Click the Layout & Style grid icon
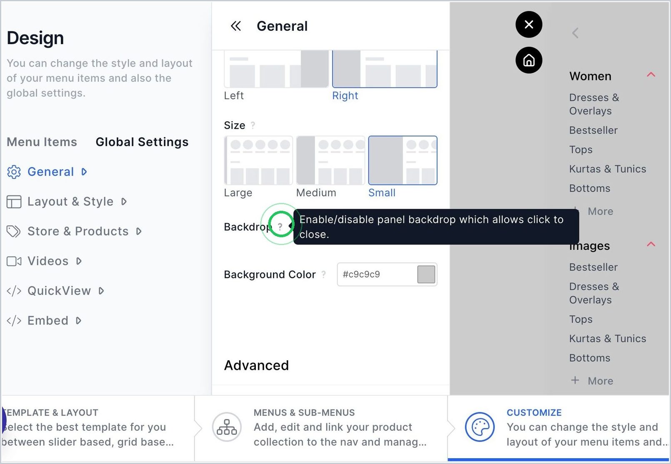The width and height of the screenshot is (671, 464). [14, 202]
